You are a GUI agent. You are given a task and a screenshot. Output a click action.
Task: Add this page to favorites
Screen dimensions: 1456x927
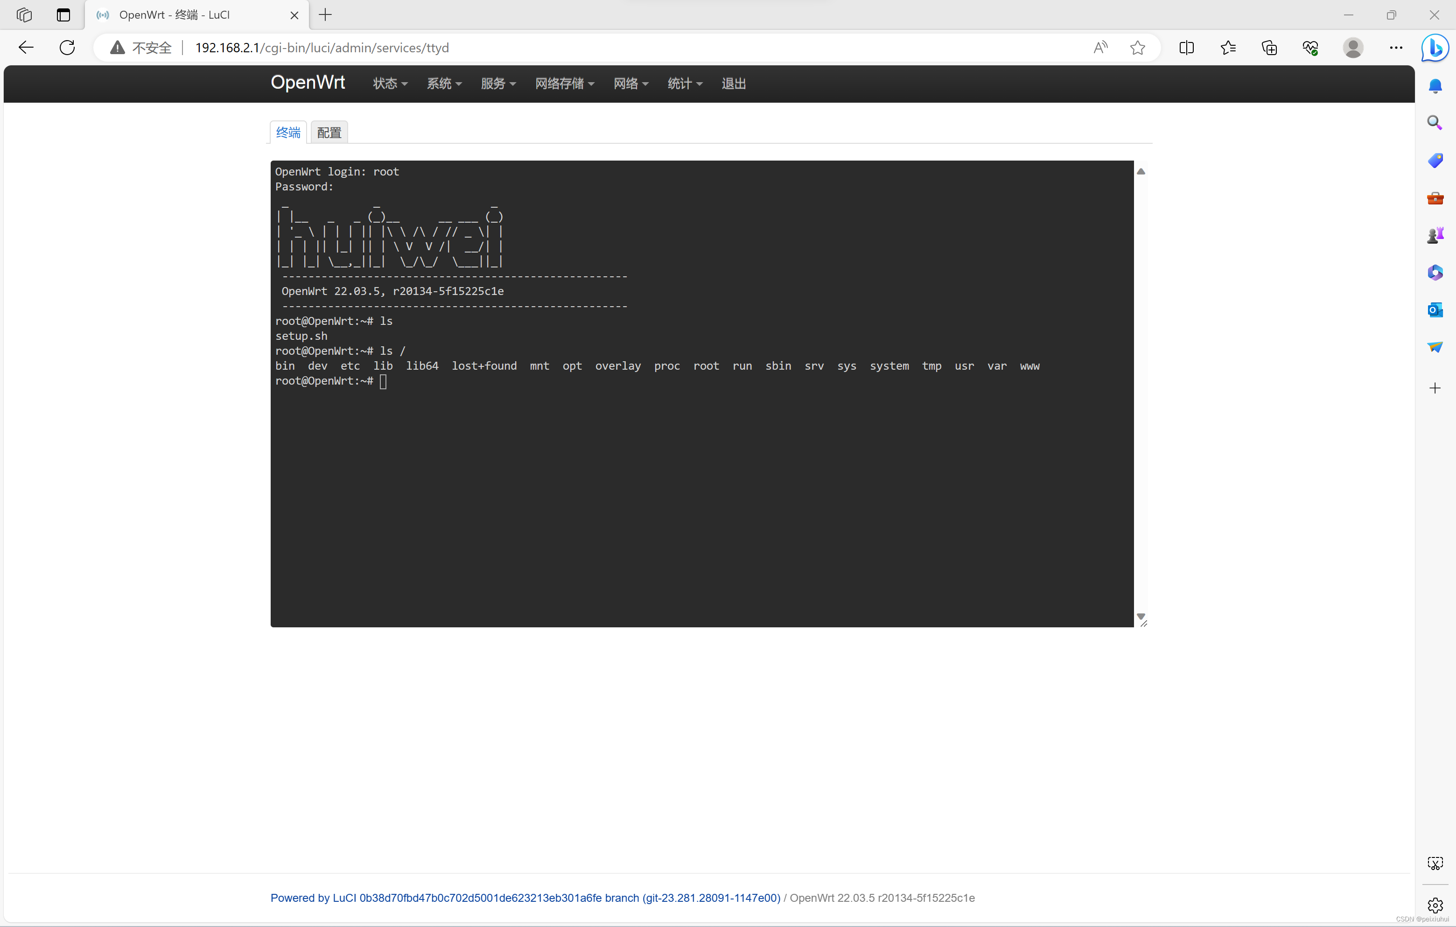1137,47
